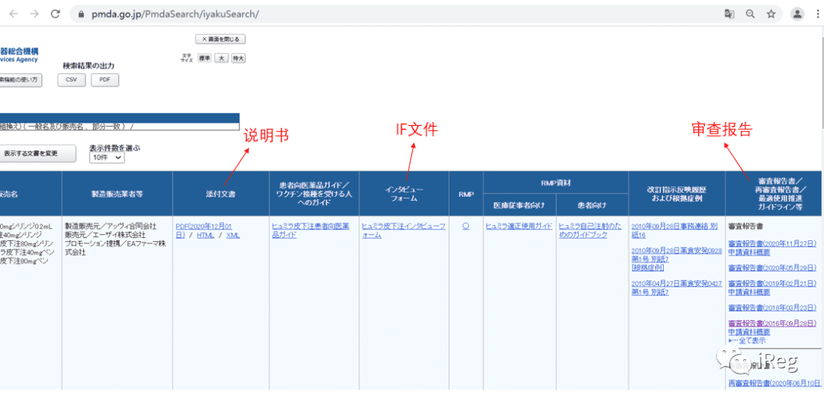824x399 pixels.
Task: Export search results as CSV
Action: point(72,80)
